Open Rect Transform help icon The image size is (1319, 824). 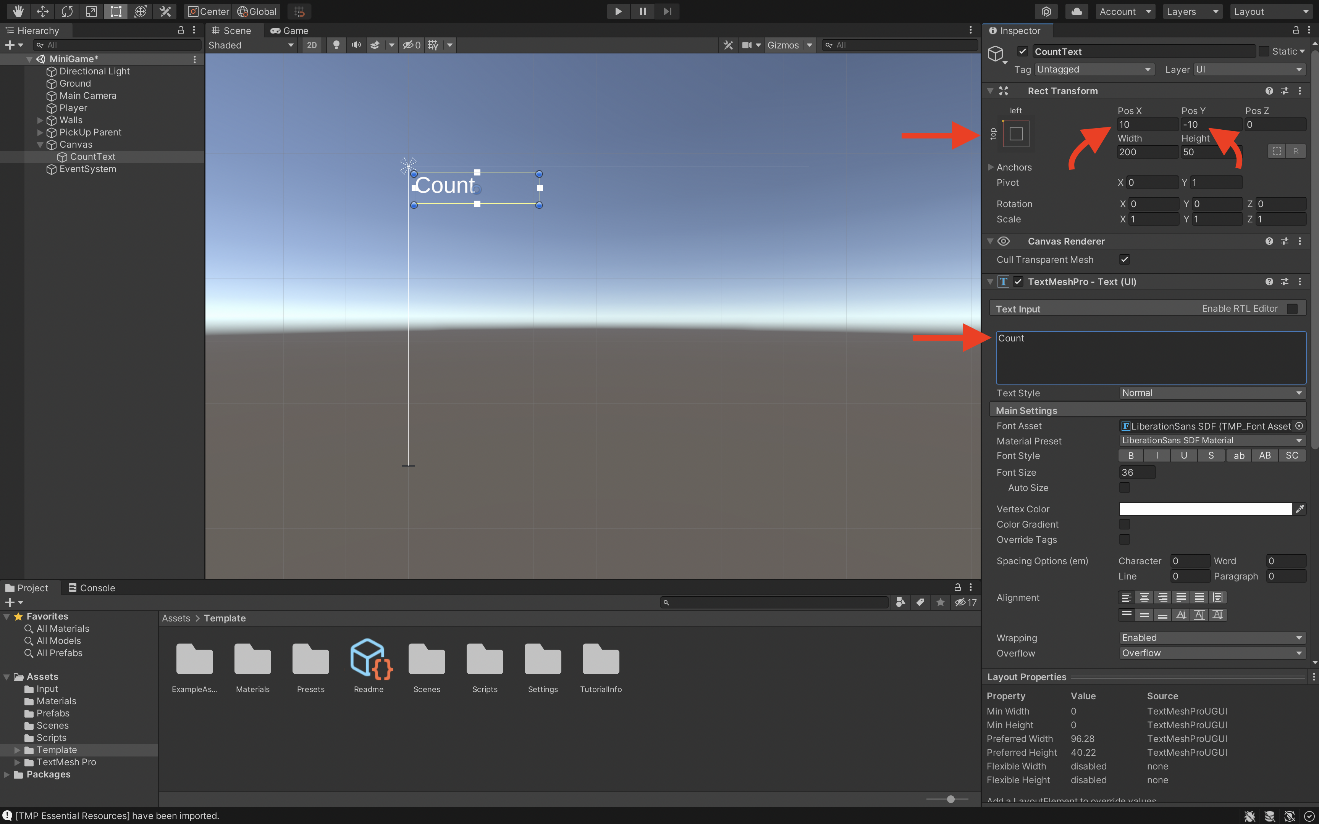pyautogui.click(x=1269, y=91)
